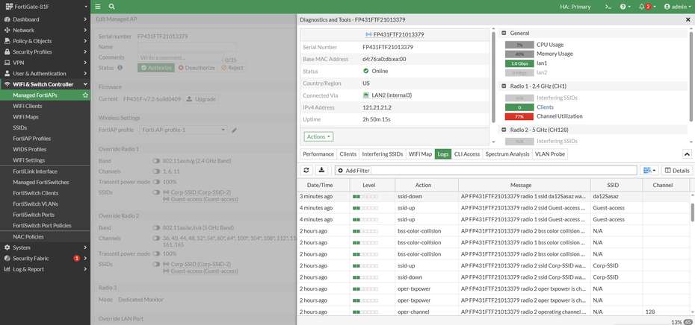Viewport: 695px width, 325px height.
Task: Expand the System menu
Action: [85, 247]
